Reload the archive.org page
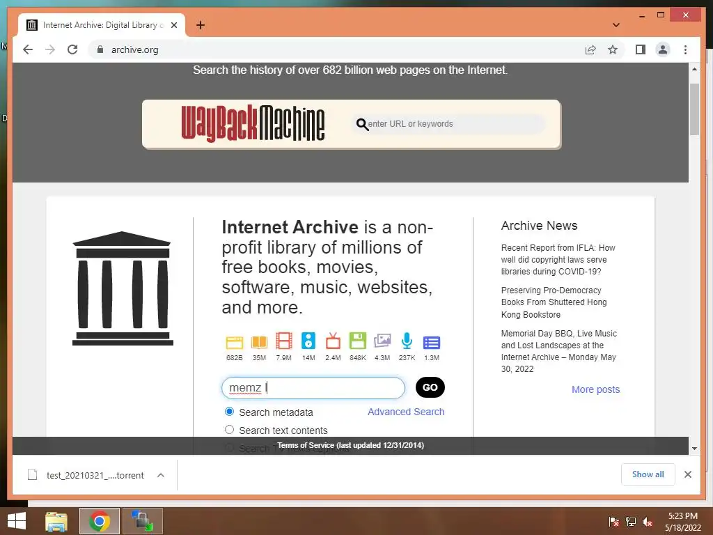Image resolution: width=713 pixels, height=535 pixels. tap(72, 49)
